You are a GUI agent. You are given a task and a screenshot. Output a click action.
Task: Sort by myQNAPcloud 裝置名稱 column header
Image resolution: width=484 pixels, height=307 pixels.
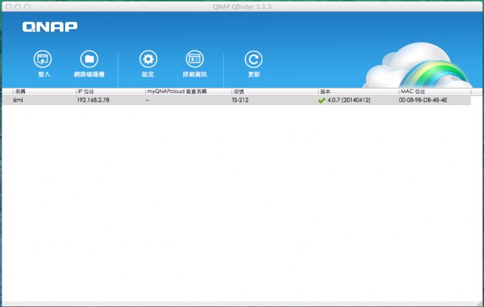coord(177,91)
